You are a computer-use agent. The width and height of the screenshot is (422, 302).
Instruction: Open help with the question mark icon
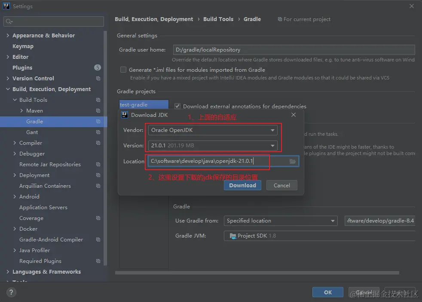[x=11, y=292]
